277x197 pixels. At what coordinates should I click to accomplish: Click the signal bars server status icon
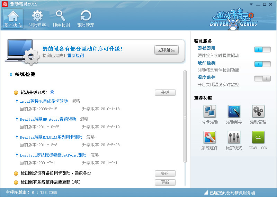(206, 193)
